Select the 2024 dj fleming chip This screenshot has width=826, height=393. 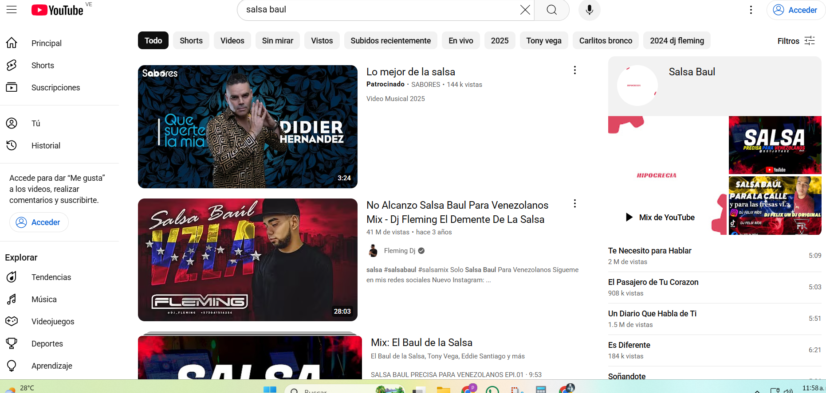pos(677,40)
